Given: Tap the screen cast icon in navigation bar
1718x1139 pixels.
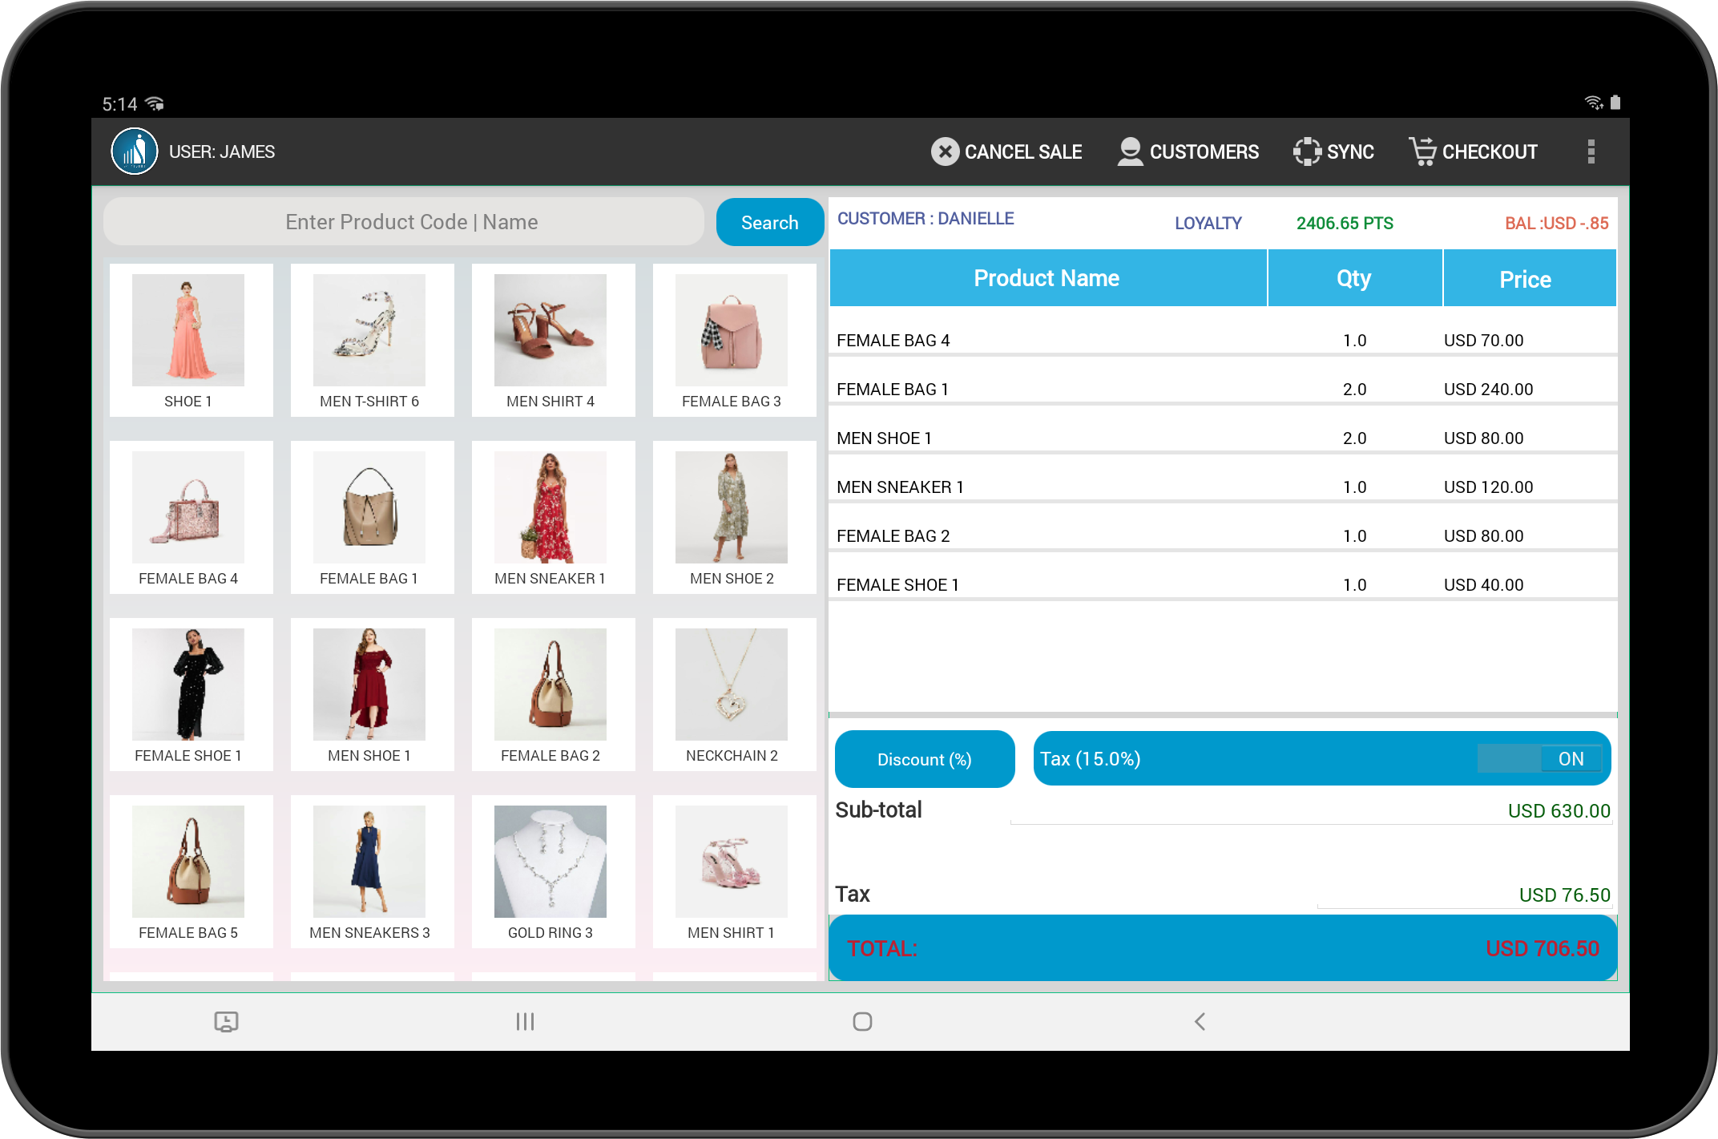Looking at the screenshot, I should [x=227, y=1021].
